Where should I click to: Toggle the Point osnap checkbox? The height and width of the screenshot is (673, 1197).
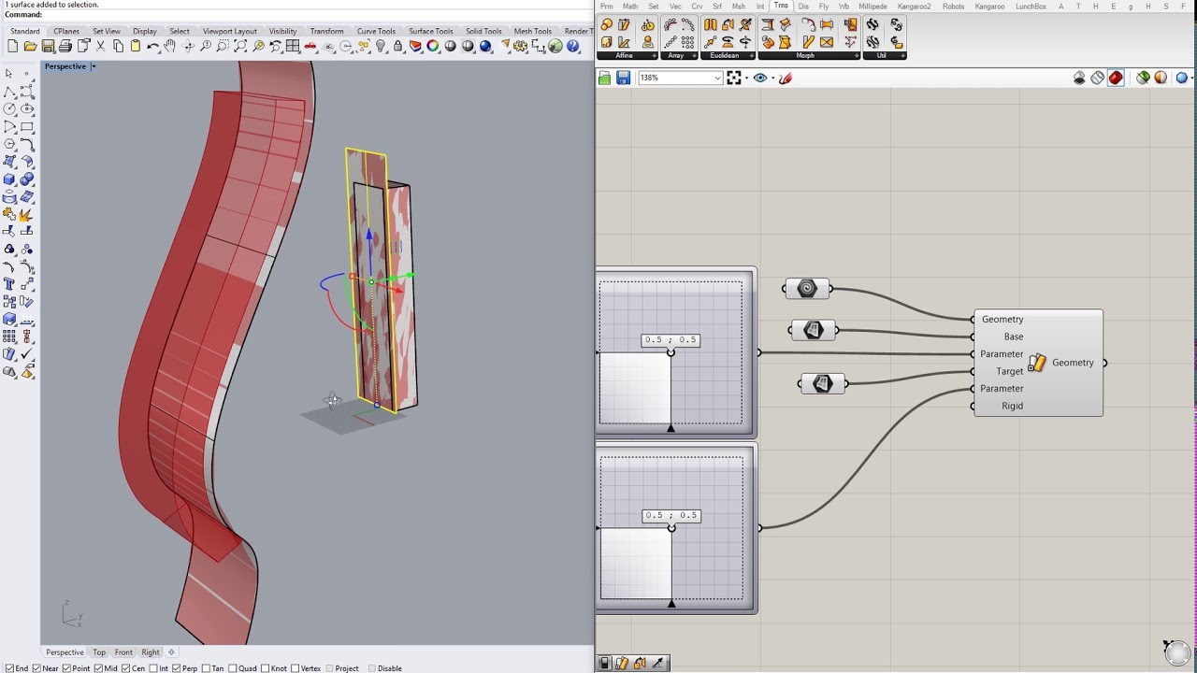67,668
